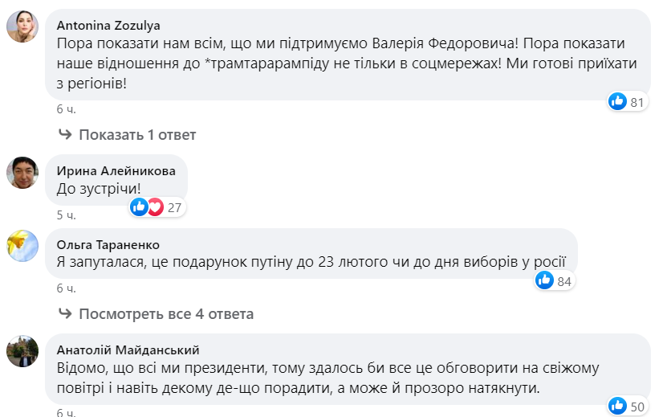Click the 84 reaction count on Ольга's comment
The width and height of the screenshot is (667, 417).
pyautogui.click(x=565, y=281)
